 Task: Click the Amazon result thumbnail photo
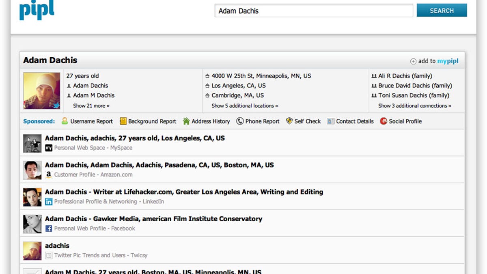[x=32, y=170]
